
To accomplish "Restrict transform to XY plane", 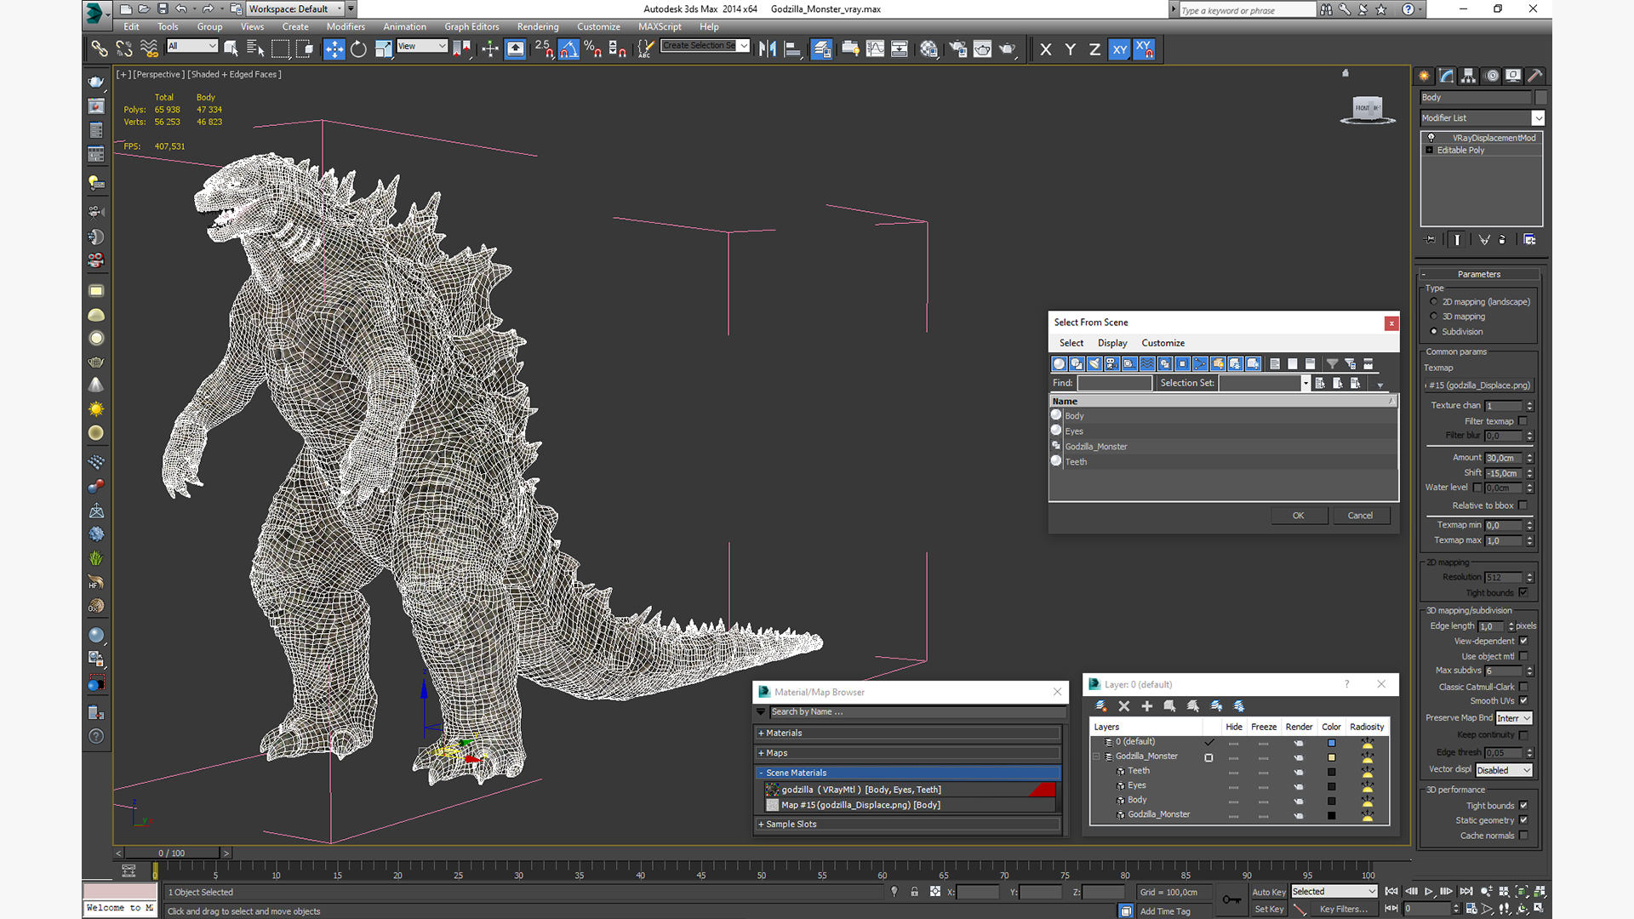I will point(1120,49).
